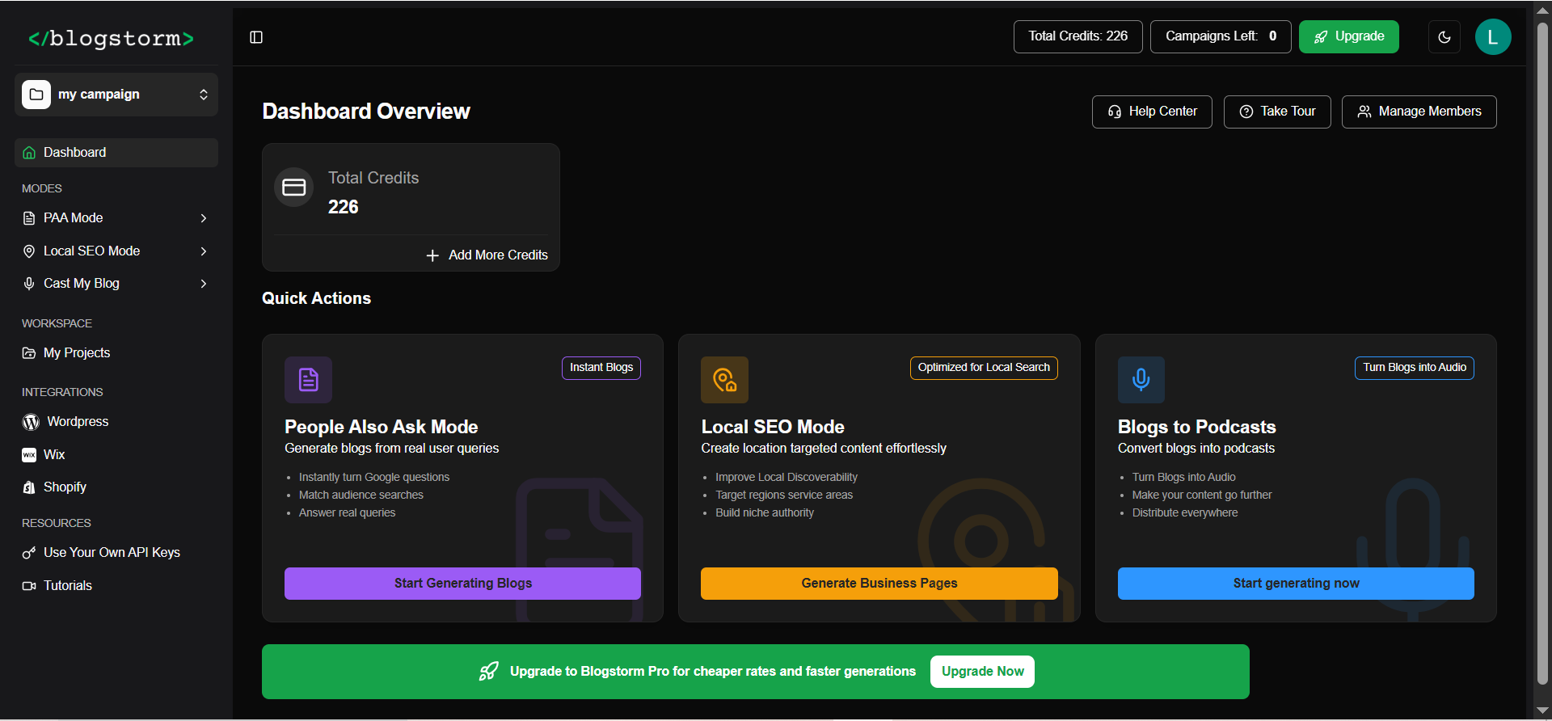1552x721 pixels.
Task: Click the Local SEO Mode pin icon
Action: [29, 251]
